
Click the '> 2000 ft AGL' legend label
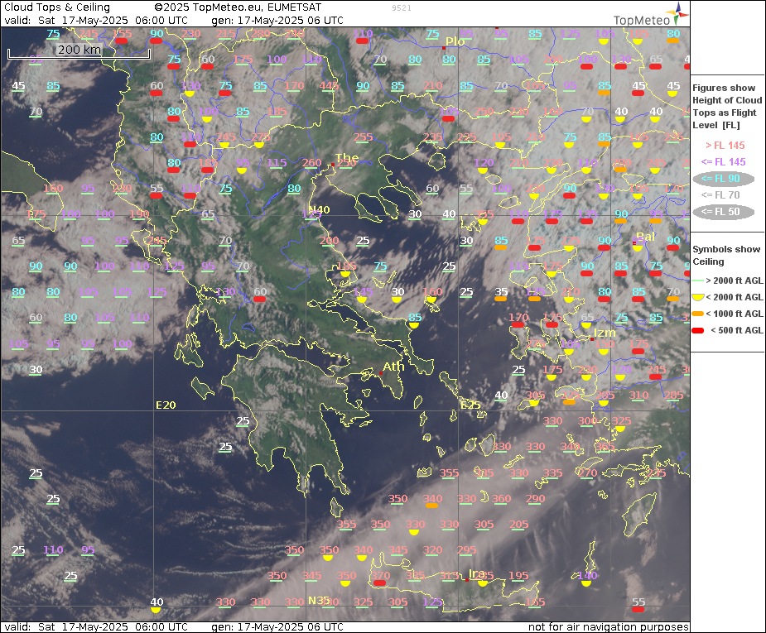coord(735,281)
